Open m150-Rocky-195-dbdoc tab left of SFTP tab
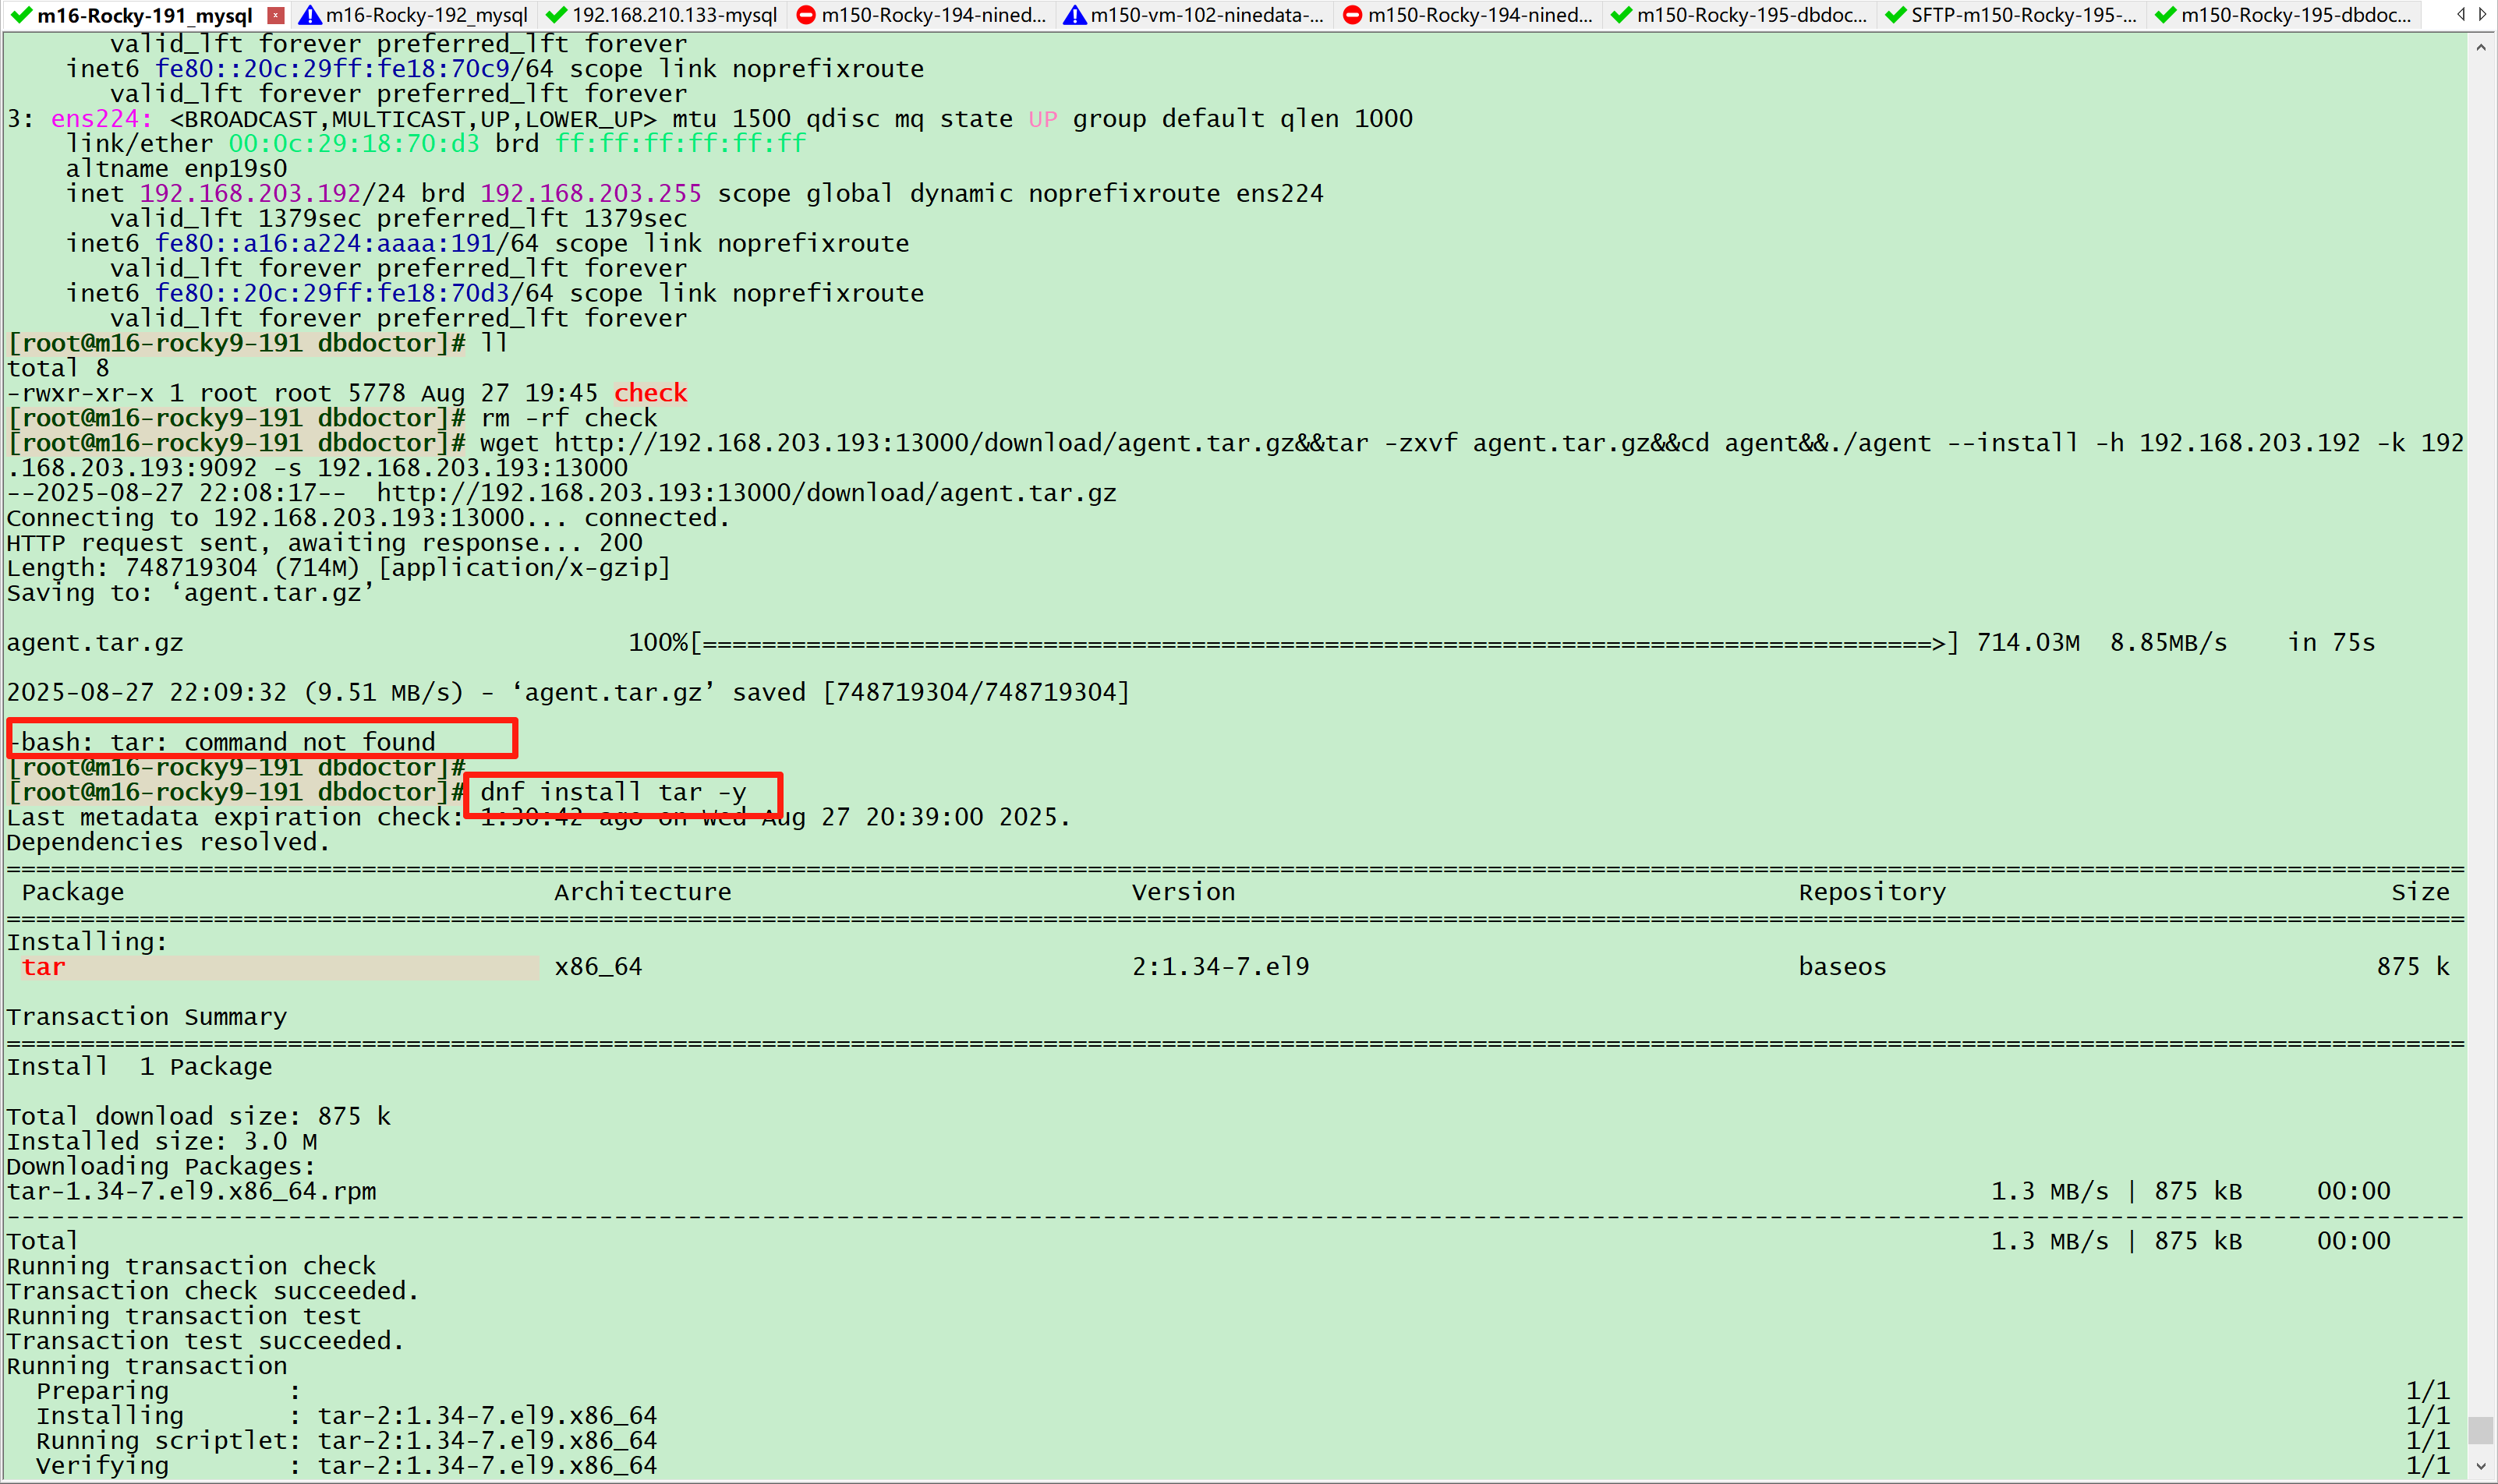The height and width of the screenshot is (1484, 2498). (x=1739, y=15)
